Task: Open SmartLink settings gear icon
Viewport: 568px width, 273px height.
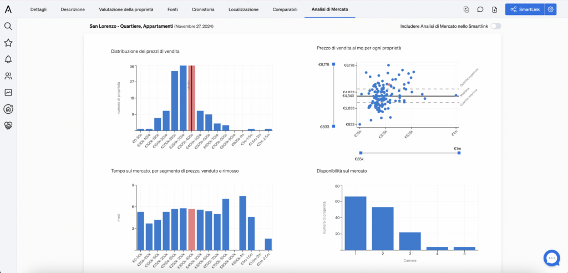Action: [x=551, y=9]
